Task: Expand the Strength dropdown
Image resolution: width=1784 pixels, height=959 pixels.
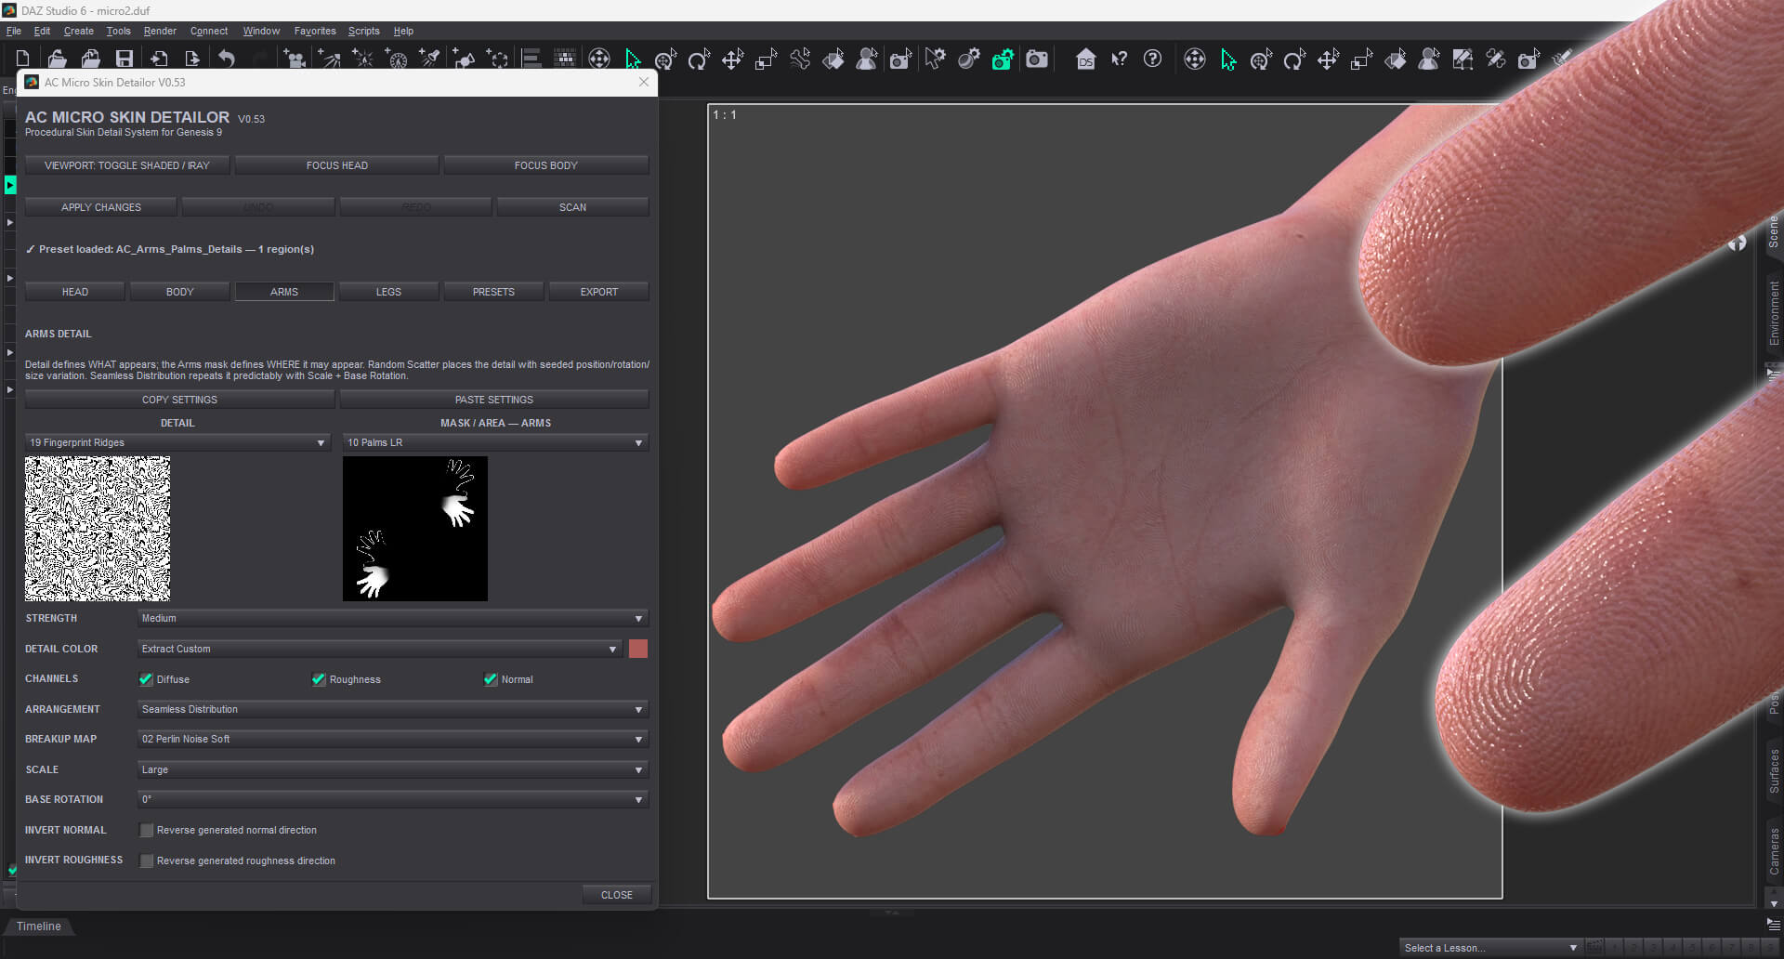Action: (x=393, y=618)
